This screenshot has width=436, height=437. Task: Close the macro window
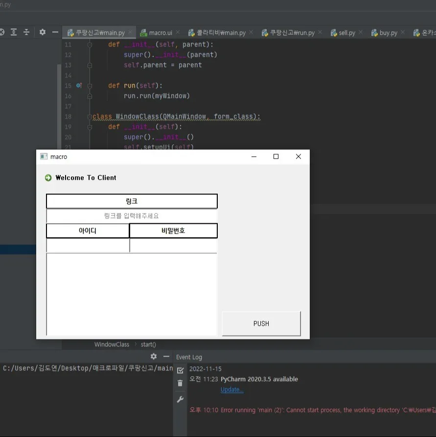[x=298, y=157]
